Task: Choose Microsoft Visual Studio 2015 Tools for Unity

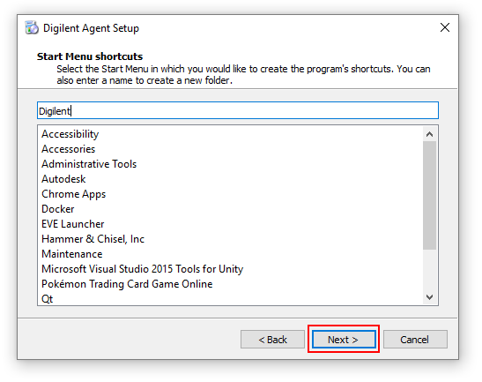Action: pos(143,269)
